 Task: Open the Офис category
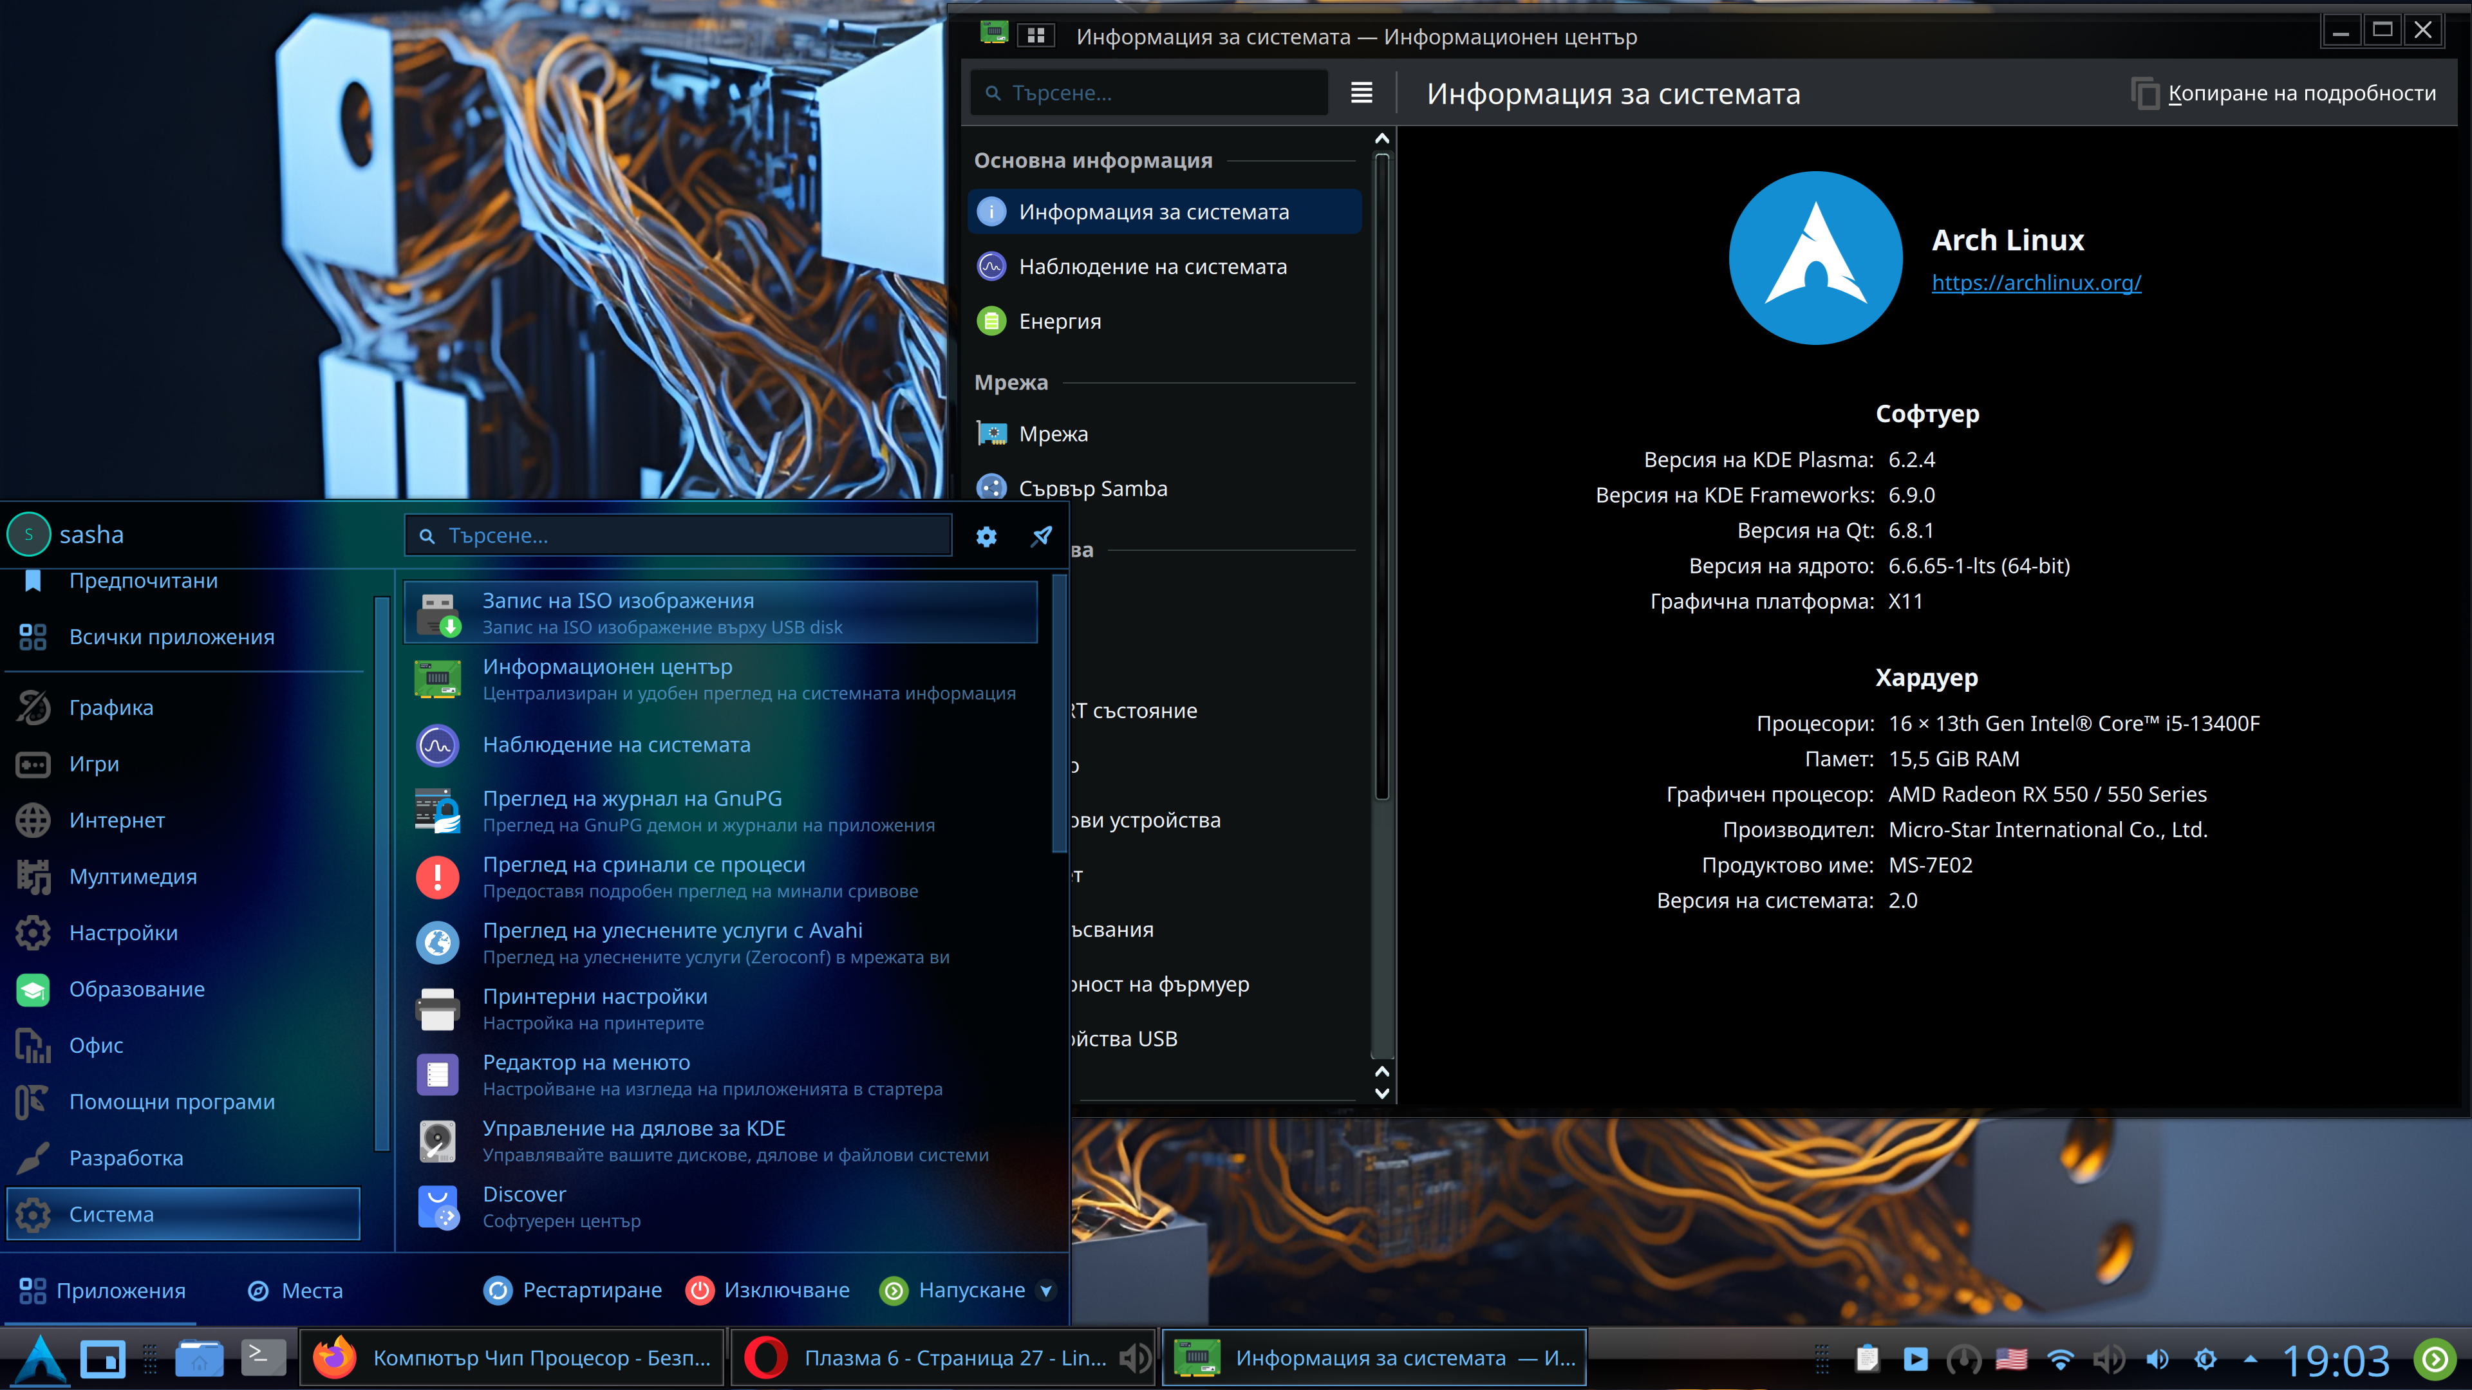click(x=182, y=1046)
